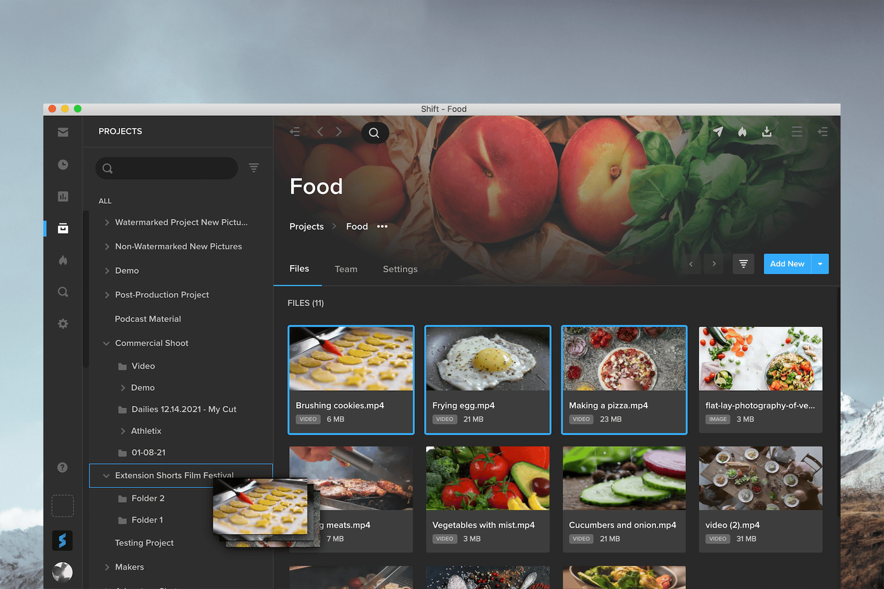Click the share paper-plane icon in header

click(x=718, y=131)
